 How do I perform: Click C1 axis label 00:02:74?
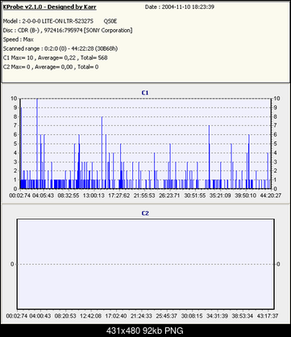pos(20,196)
